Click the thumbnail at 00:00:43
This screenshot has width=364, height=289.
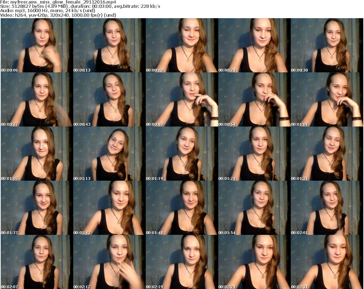click(109, 99)
